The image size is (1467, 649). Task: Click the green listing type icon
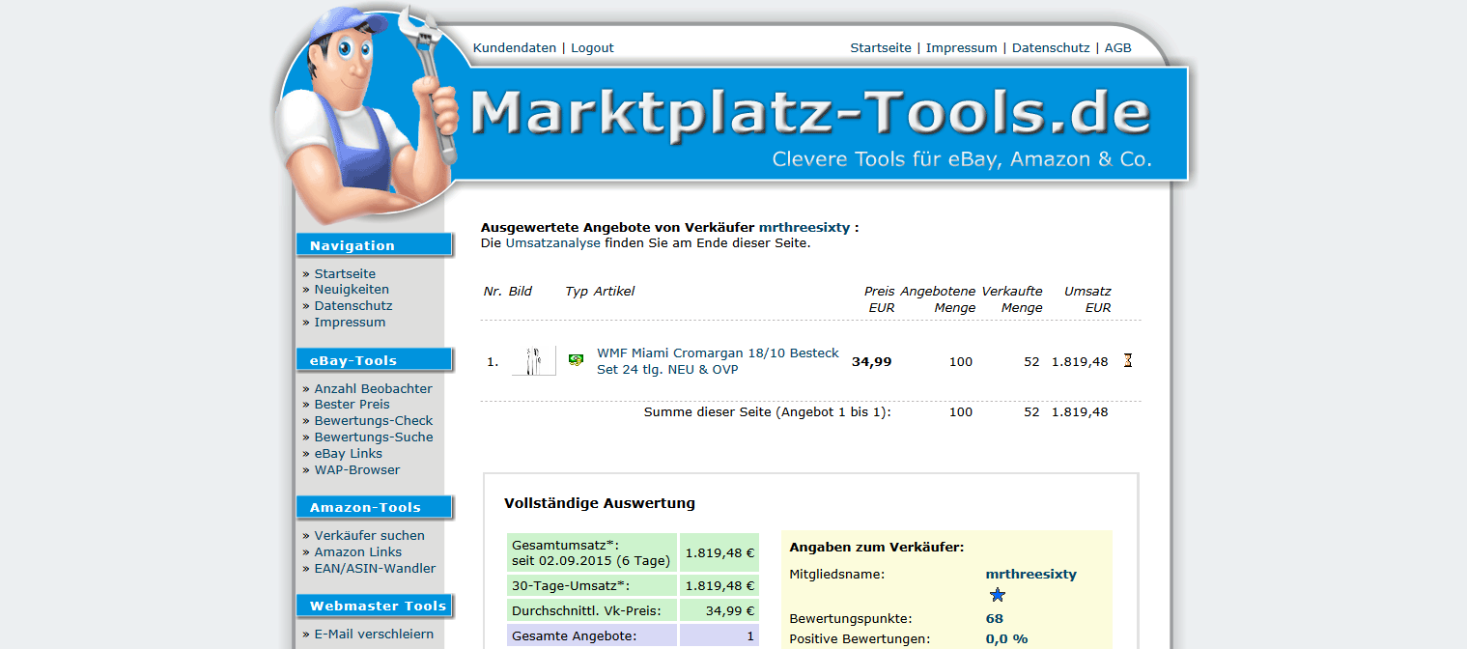click(x=576, y=360)
